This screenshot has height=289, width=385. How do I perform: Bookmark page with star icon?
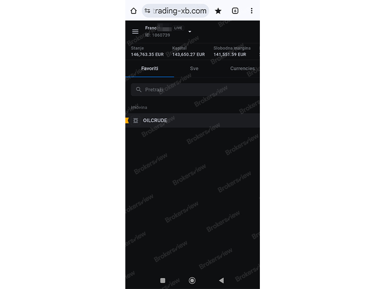tap(218, 11)
